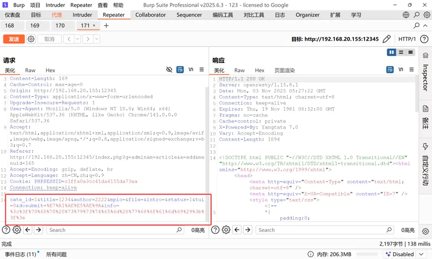
Task: Click the pencil icon to edit target
Action: click(387, 39)
